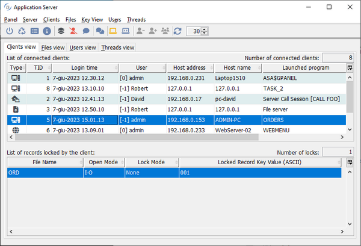Open the Clients menu
Viewport: 361px width, 246px height.
pos(51,20)
